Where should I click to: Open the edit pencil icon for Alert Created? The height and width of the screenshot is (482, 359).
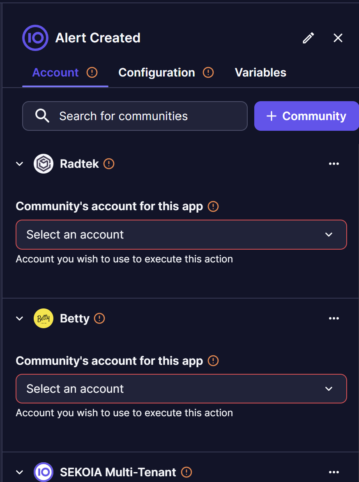308,37
